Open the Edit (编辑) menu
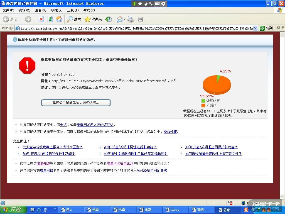 [24, 10]
